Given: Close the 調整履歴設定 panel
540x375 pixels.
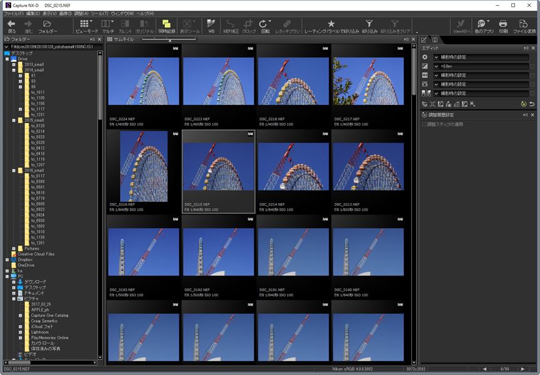Looking at the screenshot, I should [532, 114].
